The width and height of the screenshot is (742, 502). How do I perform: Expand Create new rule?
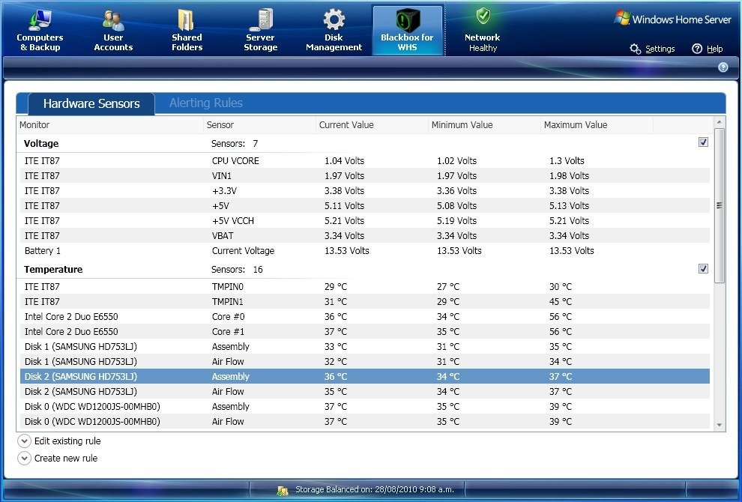[24, 459]
